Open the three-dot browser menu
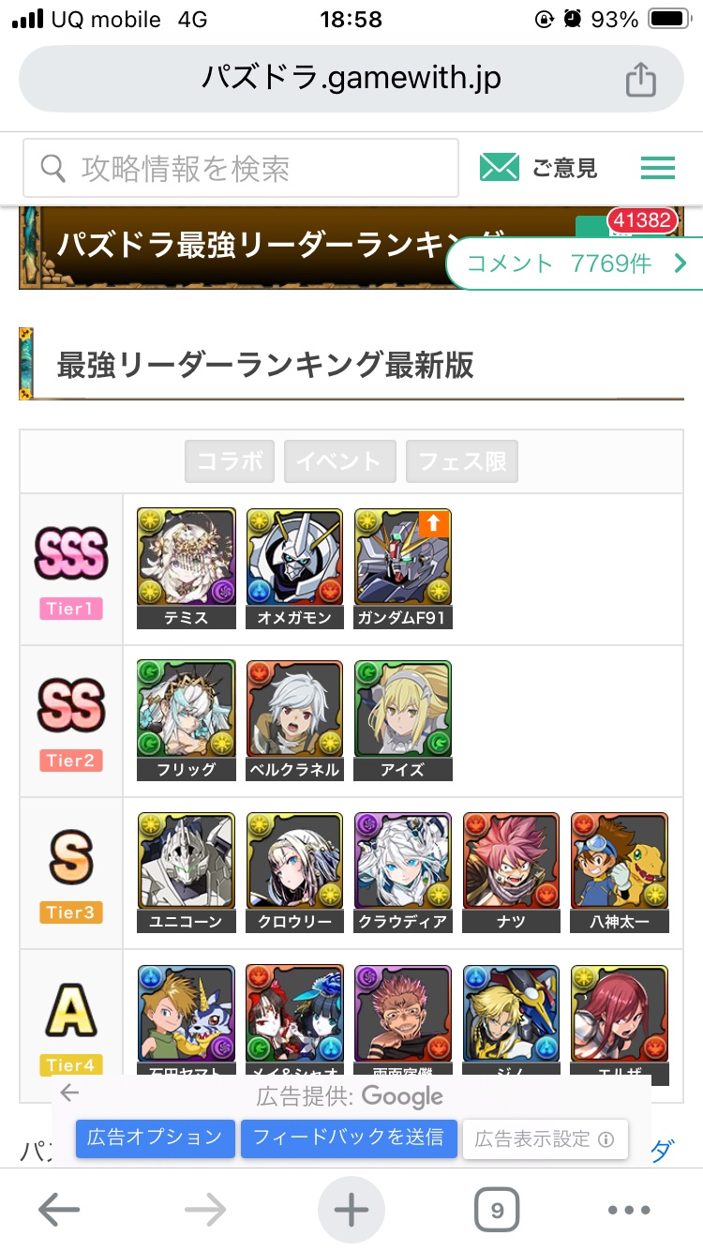The height and width of the screenshot is (1251, 703). (629, 1211)
